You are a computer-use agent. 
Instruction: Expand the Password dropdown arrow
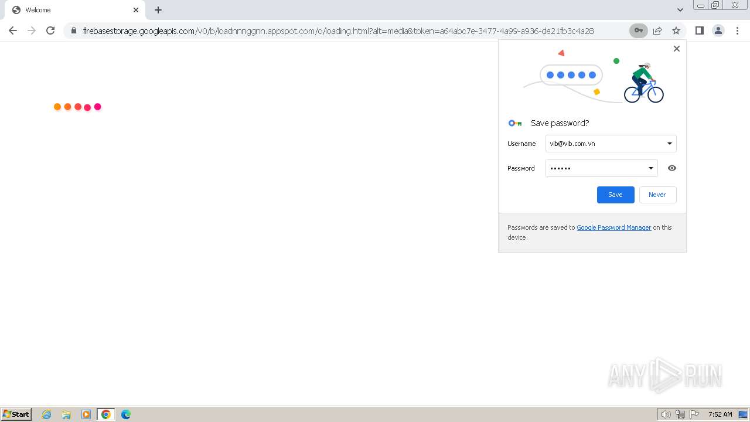click(x=650, y=168)
